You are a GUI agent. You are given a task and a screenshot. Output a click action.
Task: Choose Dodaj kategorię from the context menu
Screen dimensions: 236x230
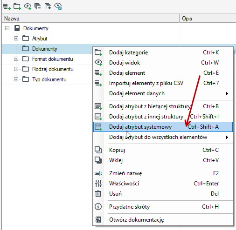coord(163,53)
